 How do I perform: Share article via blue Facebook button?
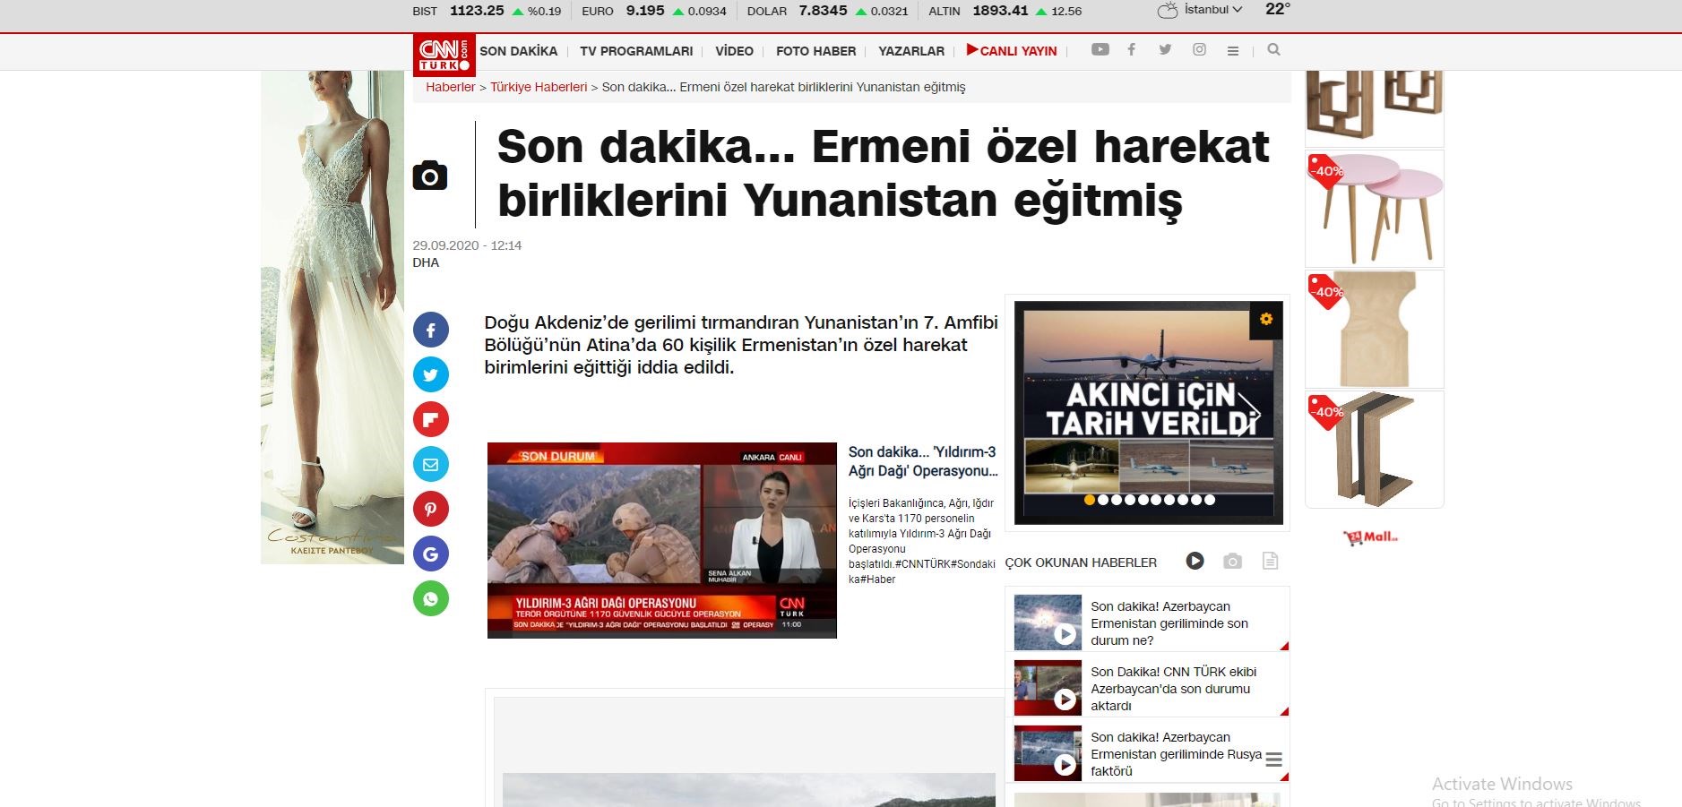coord(430,331)
